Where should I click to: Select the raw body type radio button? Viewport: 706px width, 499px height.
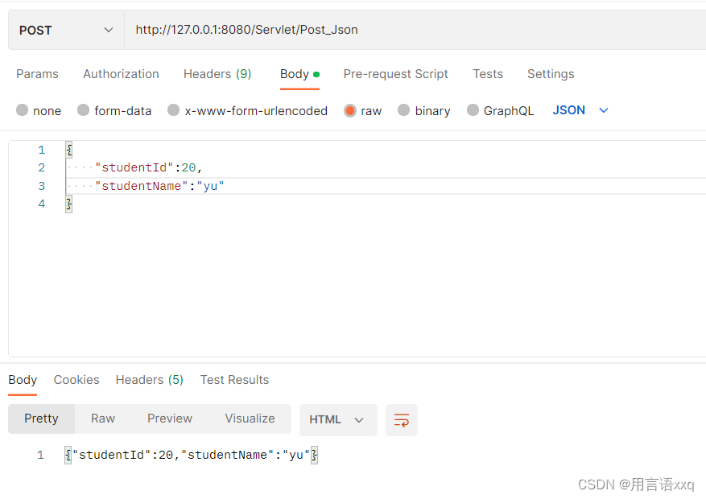pos(349,110)
